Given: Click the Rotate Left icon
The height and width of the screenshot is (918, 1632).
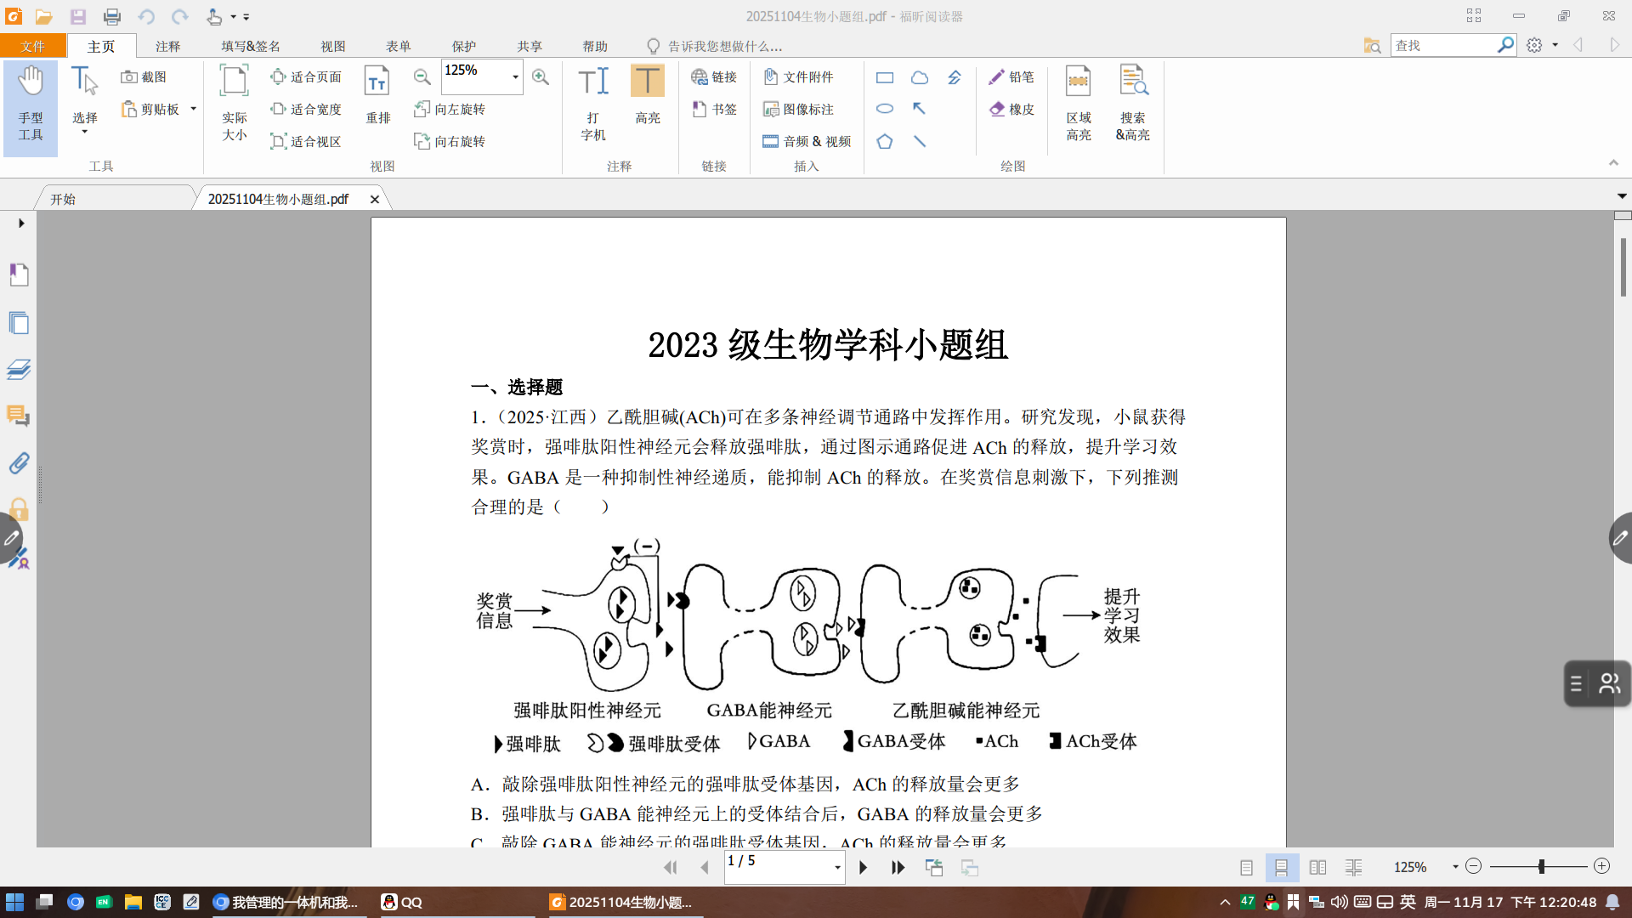Looking at the screenshot, I should [422, 109].
